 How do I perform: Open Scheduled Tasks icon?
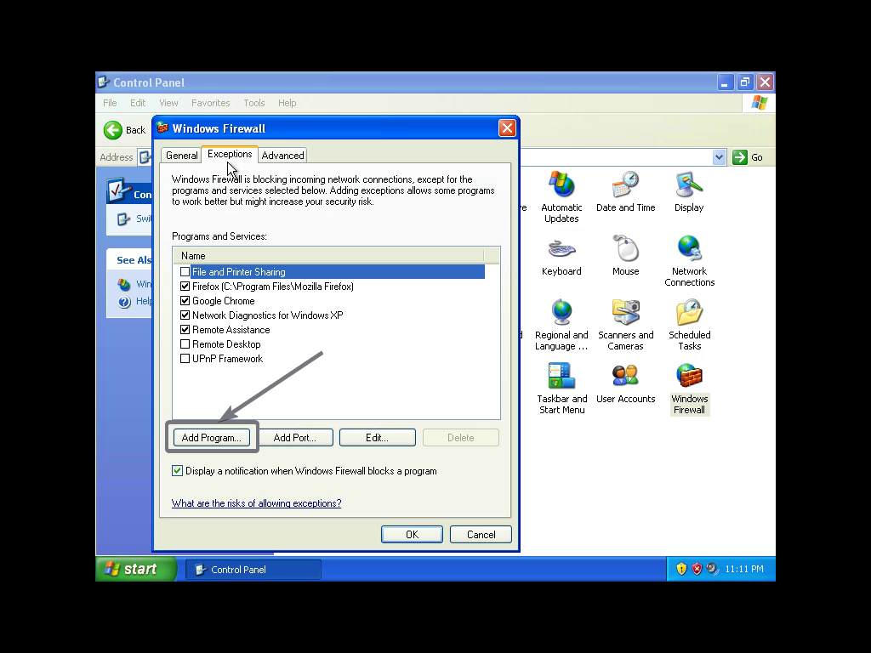[689, 325]
